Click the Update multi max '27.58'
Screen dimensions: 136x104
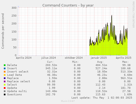point(126,91)
